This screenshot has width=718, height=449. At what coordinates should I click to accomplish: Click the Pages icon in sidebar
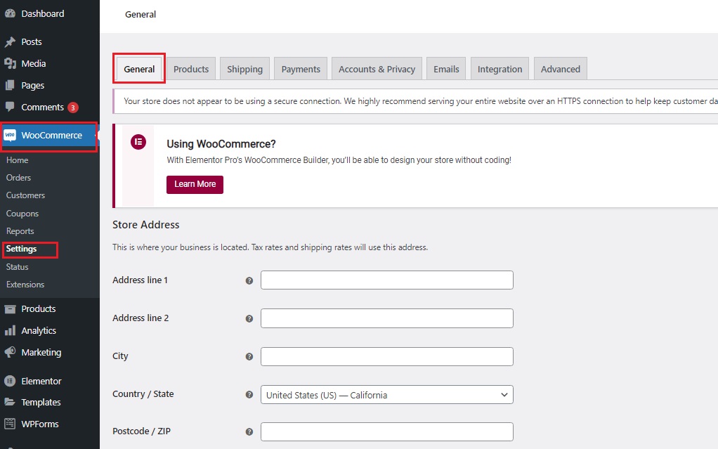click(10, 85)
